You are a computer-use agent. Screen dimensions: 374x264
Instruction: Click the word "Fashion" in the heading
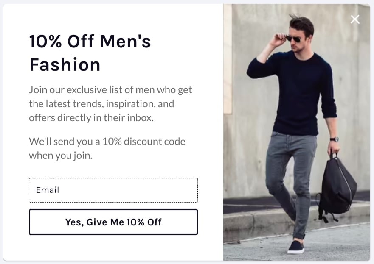coord(65,65)
